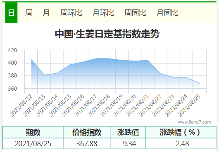219x152 pixels.
Task: Click the 2021/08/14 x-axis date label
Action: pyautogui.click(x=47, y=105)
